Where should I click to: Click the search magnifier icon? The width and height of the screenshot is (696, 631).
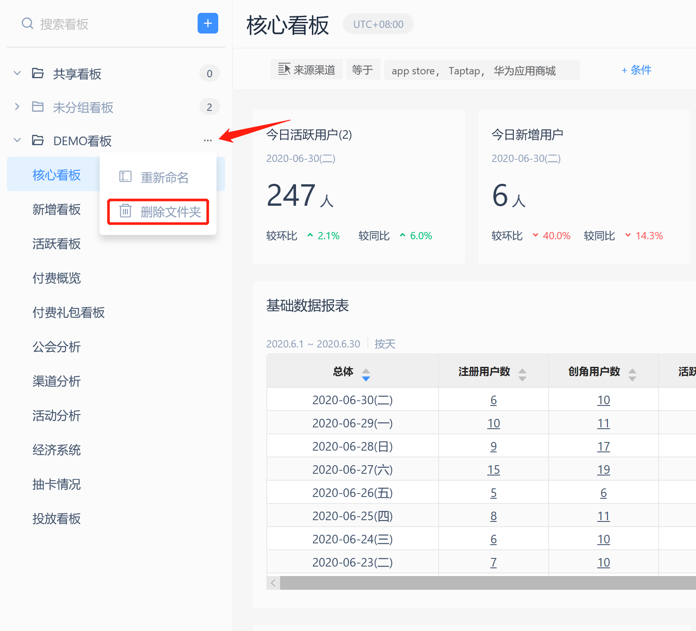27,24
